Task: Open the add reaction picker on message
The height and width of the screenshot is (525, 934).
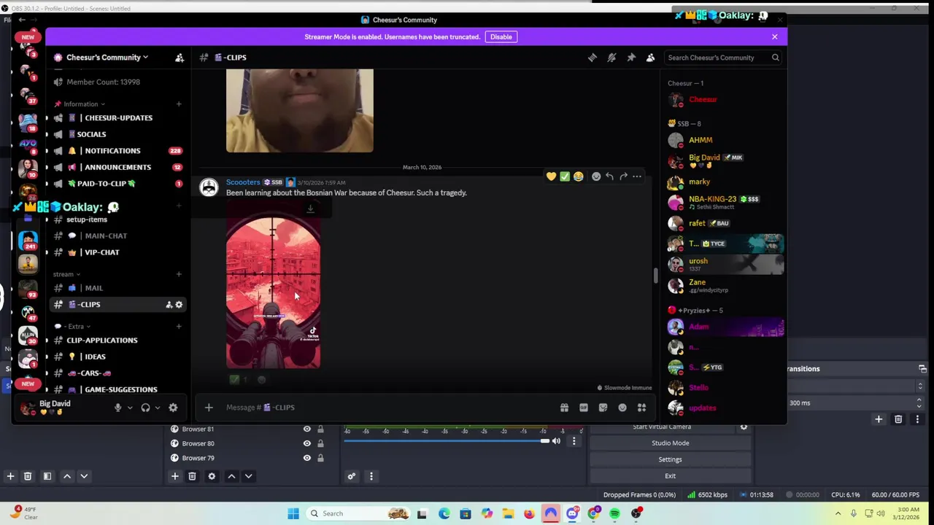Action: click(596, 176)
